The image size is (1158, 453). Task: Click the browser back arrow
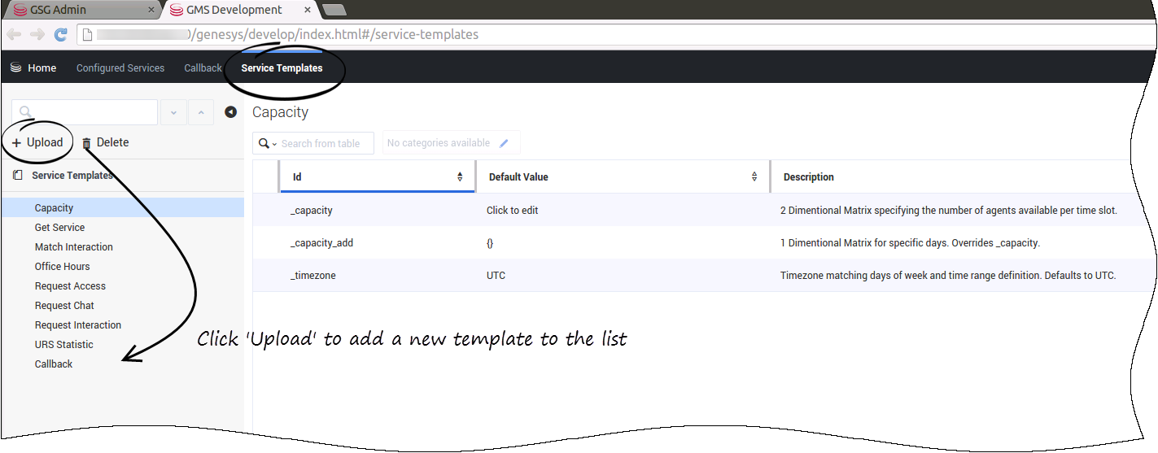coord(14,34)
